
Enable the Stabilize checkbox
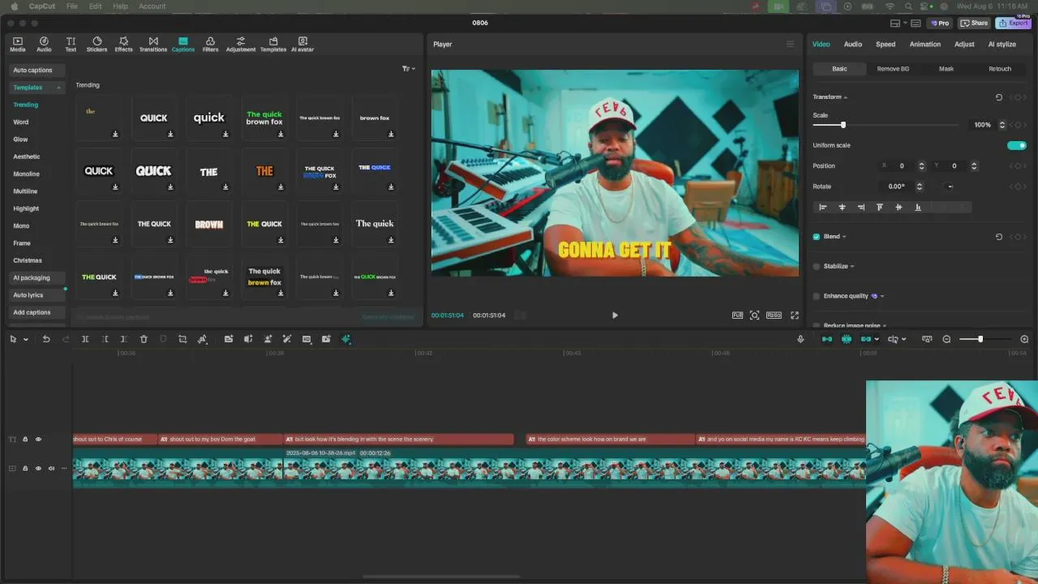click(817, 266)
